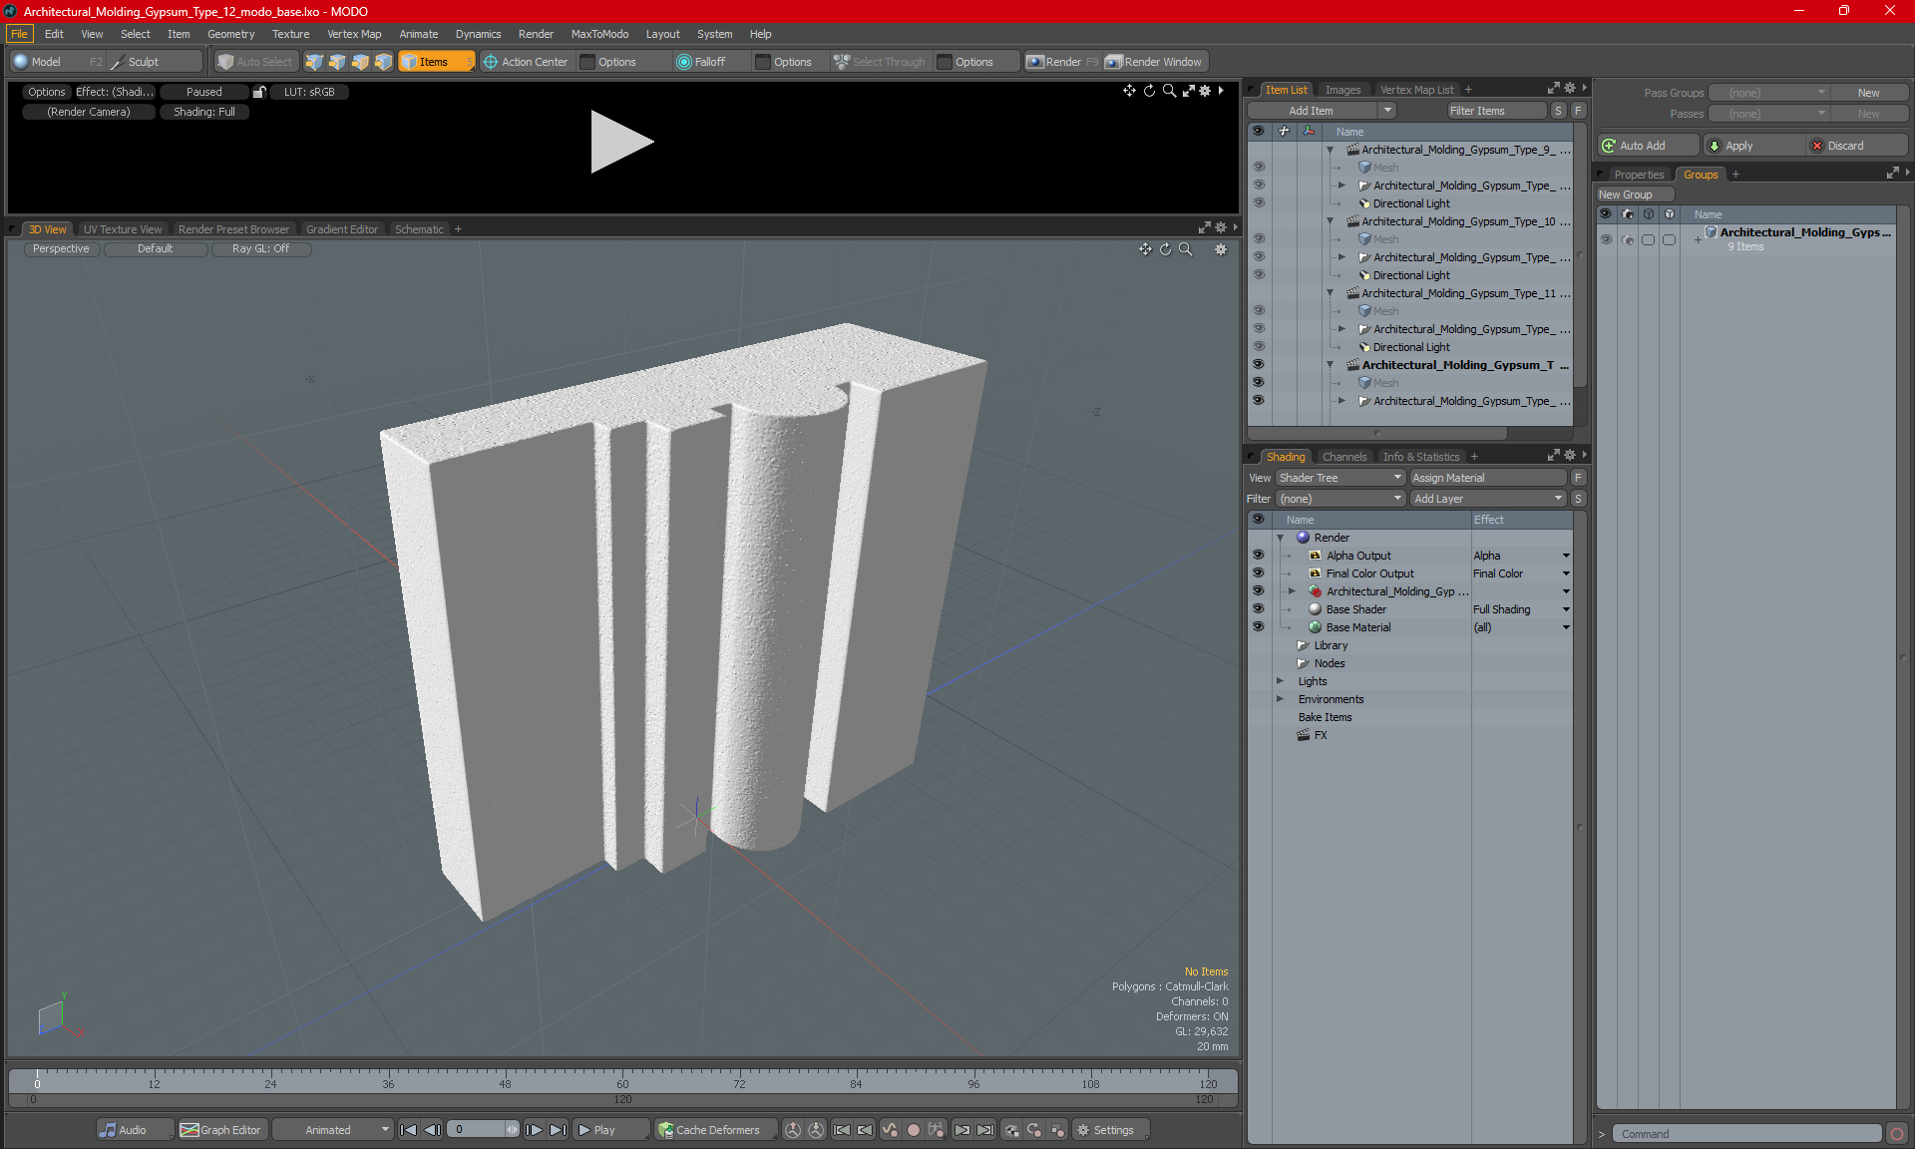This screenshot has width=1915, height=1149.
Task: Open Shader Tree view dropdown
Action: (x=1340, y=478)
